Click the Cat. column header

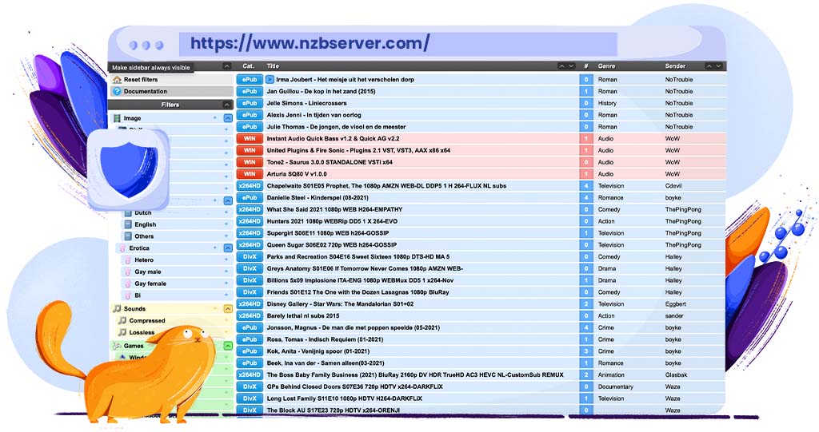(x=248, y=66)
